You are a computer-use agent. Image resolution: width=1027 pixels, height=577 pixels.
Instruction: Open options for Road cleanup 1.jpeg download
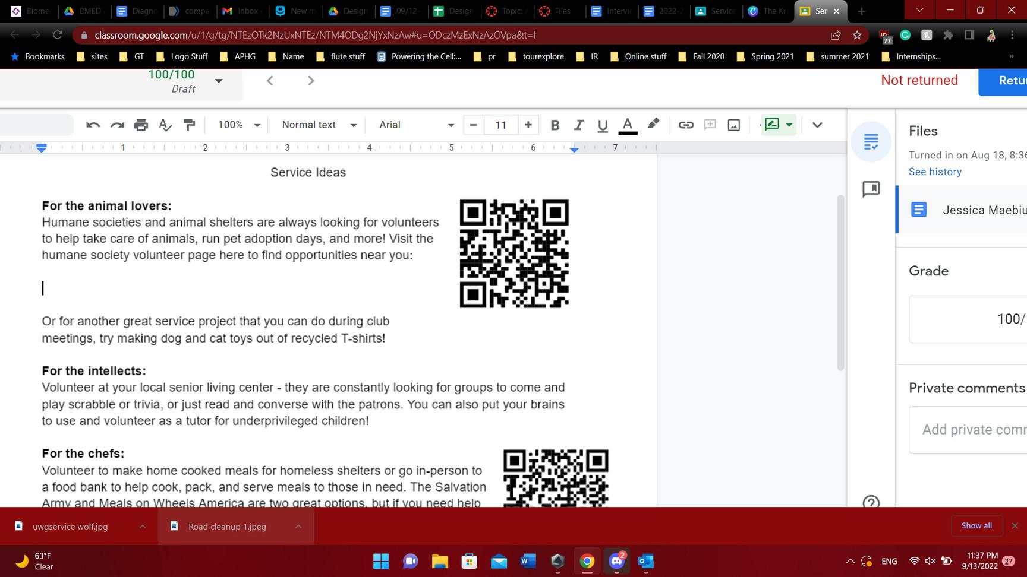pyautogui.click(x=298, y=526)
